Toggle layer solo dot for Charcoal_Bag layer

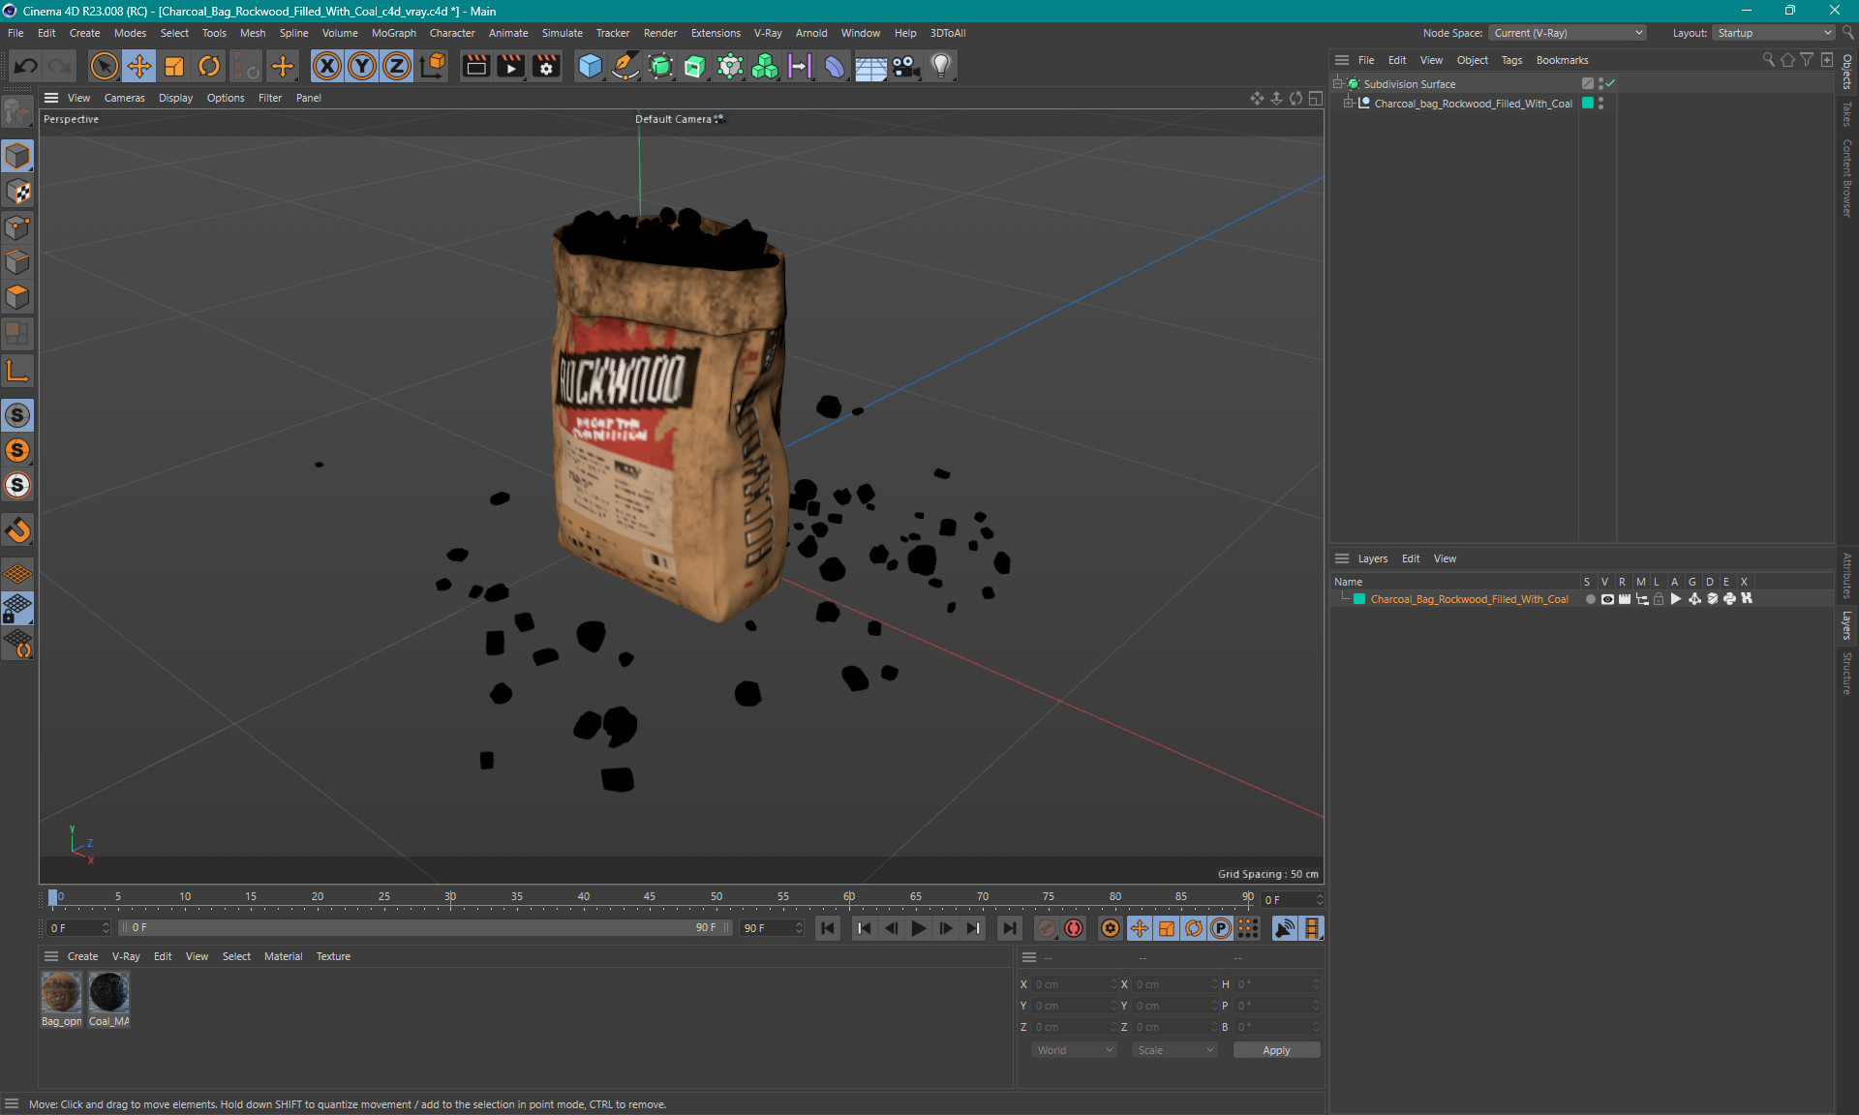pyautogui.click(x=1590, y=599)
